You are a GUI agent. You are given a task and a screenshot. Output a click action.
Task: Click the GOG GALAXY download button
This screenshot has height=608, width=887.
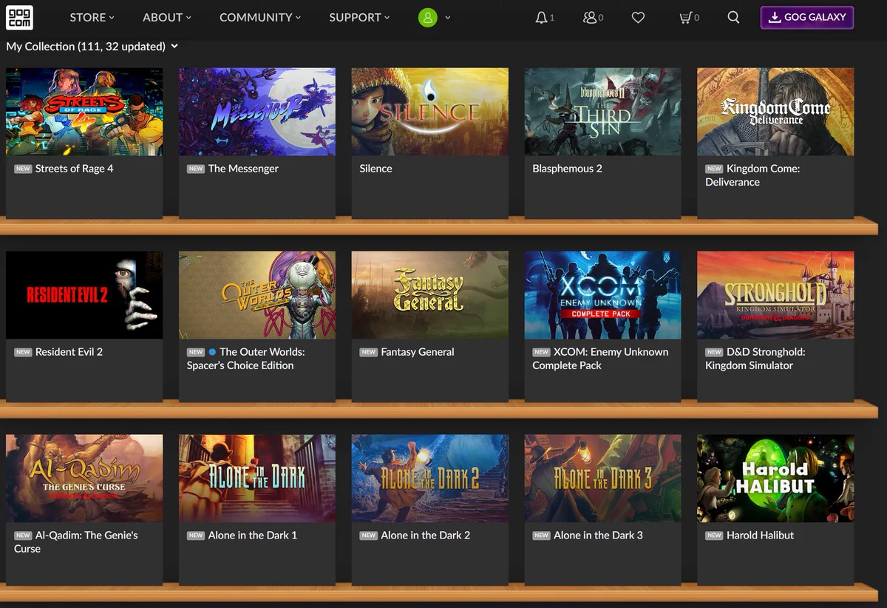[x=807, y=17]
